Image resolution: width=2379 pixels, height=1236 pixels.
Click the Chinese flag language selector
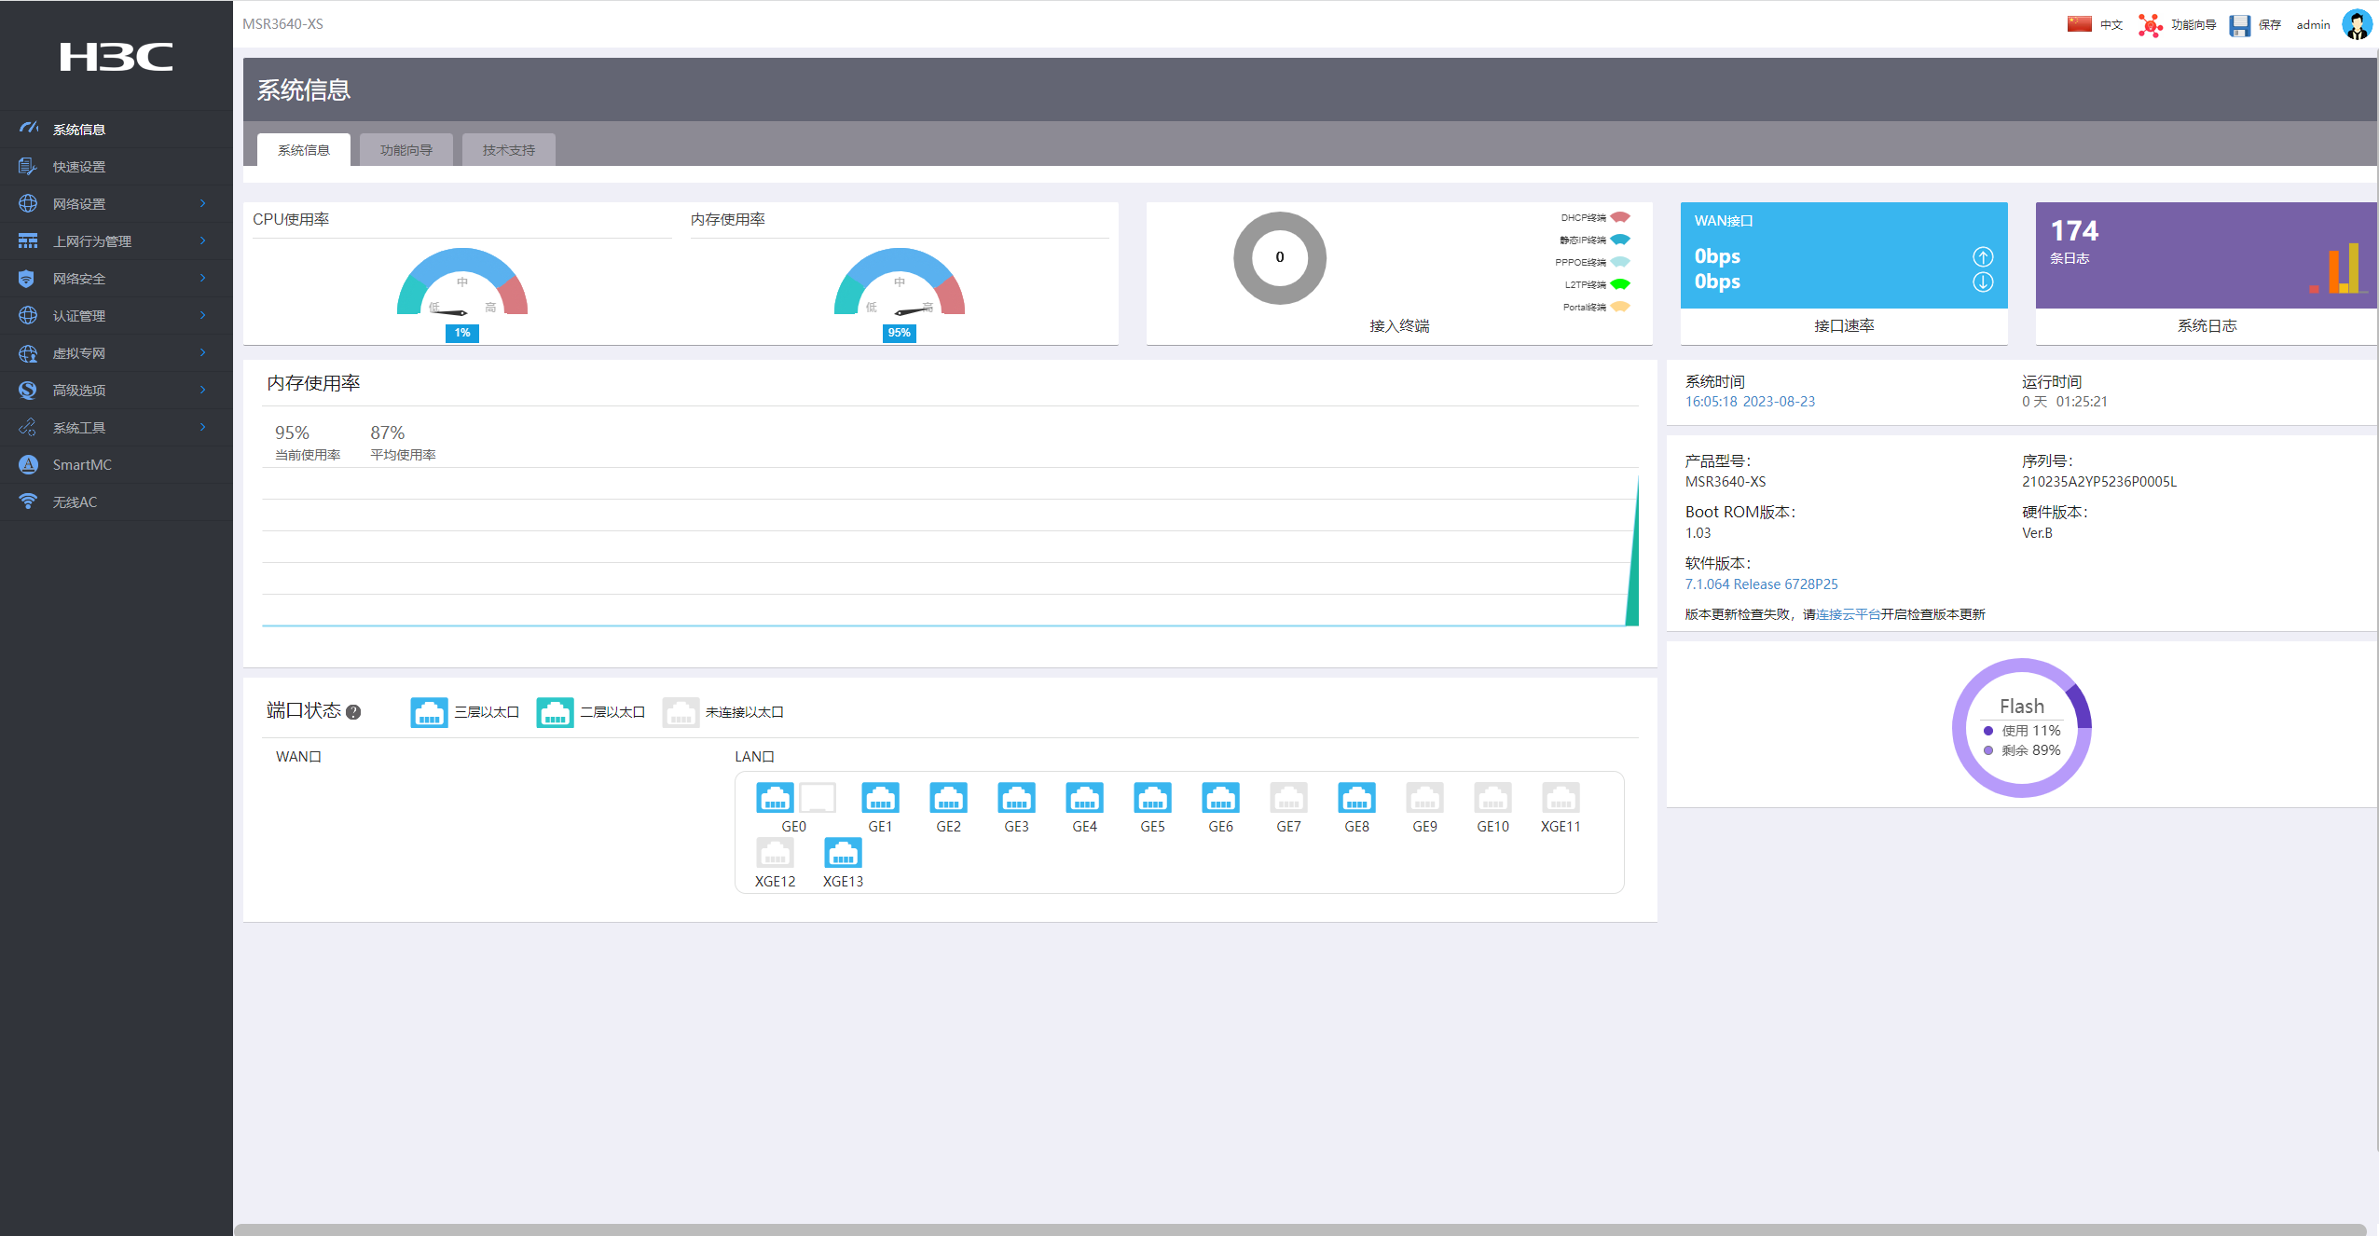coord(2079,24)
